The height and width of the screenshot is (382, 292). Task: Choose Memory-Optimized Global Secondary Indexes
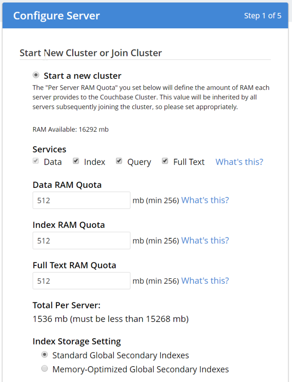tap(45, 368)
